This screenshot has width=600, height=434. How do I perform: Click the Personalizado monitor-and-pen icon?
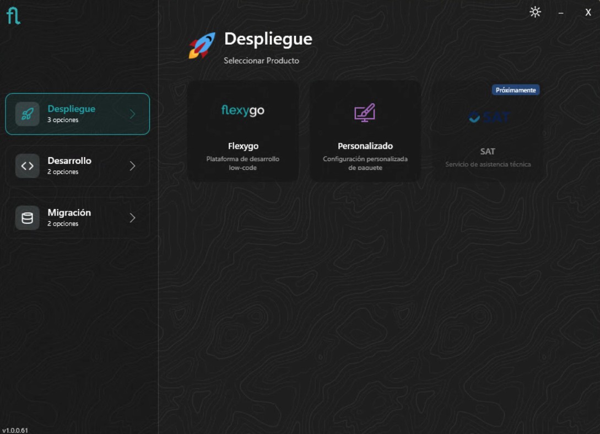[x=365, y=112]
